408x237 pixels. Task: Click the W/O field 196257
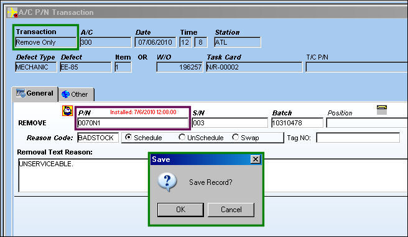pos(180,67)
